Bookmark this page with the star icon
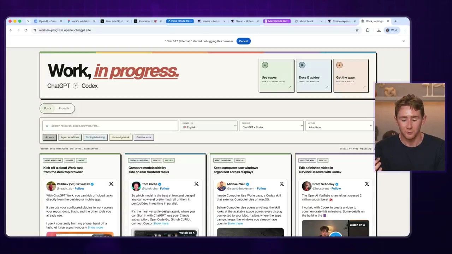Viewport: 452px width, 254px height. [357, 30]
